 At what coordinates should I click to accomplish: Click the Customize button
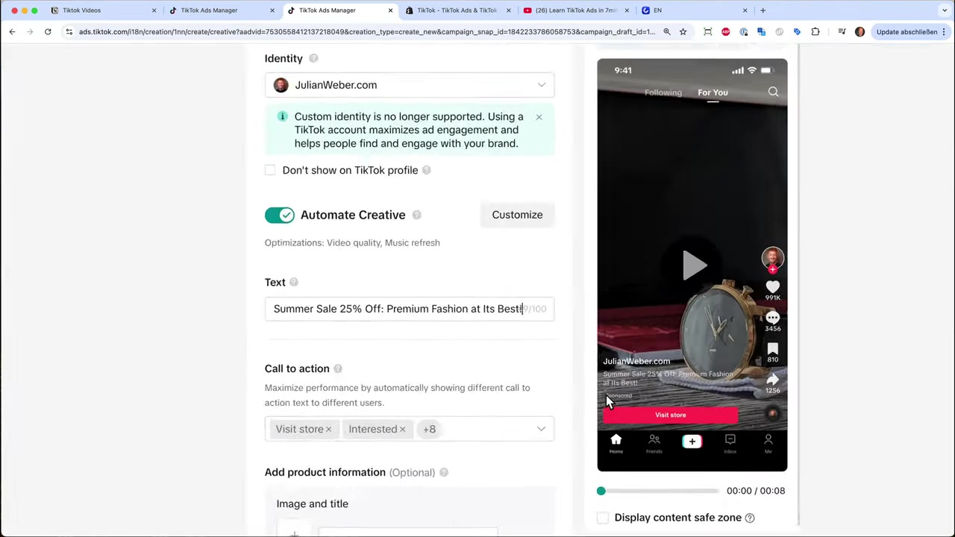point(517,215)
